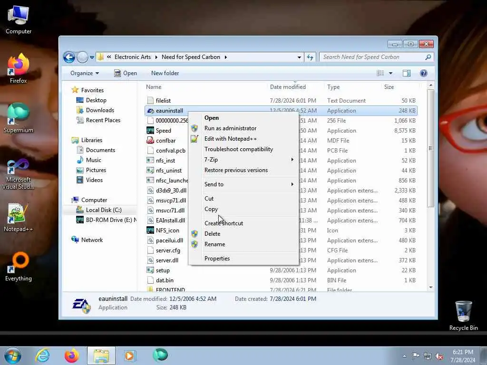The width and height of the screenshot is (487, 365).
Task: Click the Action Center flag tray icon
Action: (x=416, y=356)
